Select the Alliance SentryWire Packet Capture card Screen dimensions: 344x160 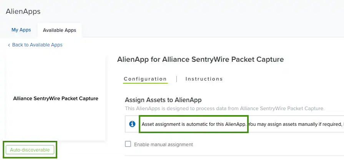click(x=56, y=98)
